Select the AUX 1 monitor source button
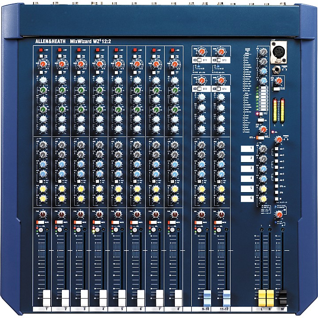The height and width of the screenshot is (318, 318). (276, 149)
